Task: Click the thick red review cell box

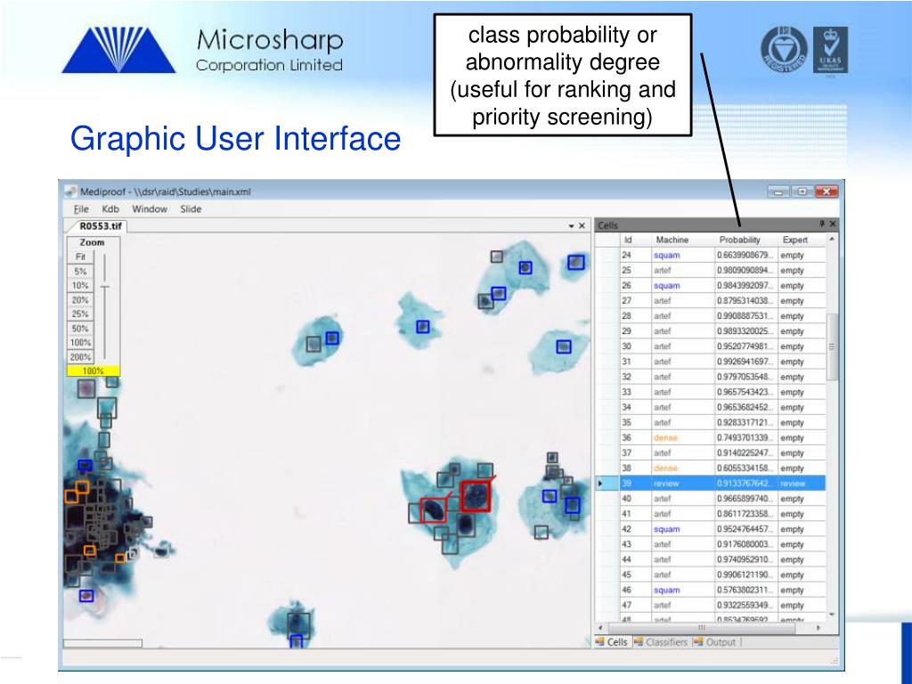Action: (x=476, y=496)
